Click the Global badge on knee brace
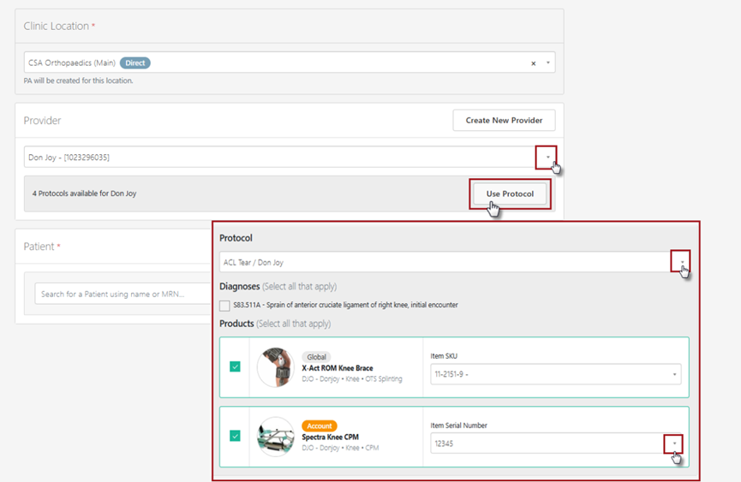The width and height of the screenshot is (741, 482). click(x=317, y=357)
